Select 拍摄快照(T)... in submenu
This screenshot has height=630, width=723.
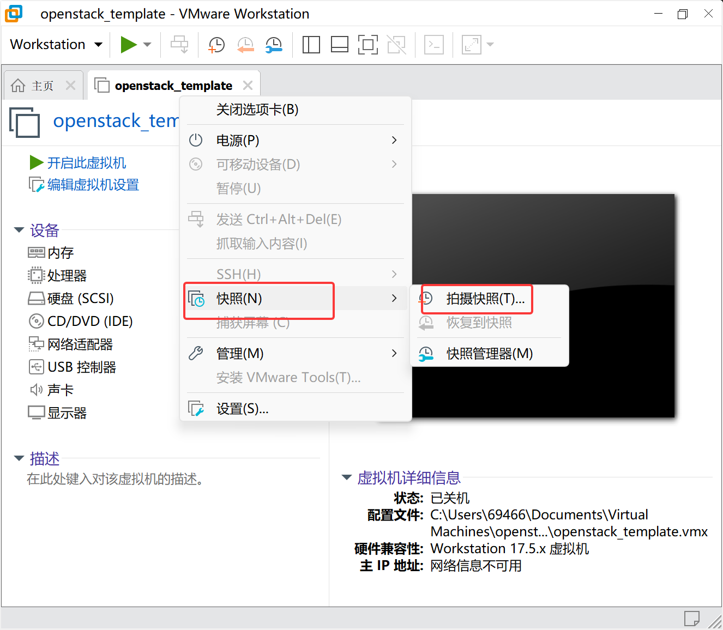(489, 298)
